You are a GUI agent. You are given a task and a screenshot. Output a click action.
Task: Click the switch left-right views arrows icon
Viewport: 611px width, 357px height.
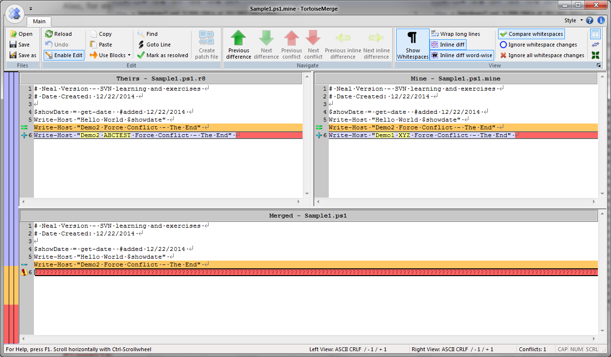(x=595, y=45)
